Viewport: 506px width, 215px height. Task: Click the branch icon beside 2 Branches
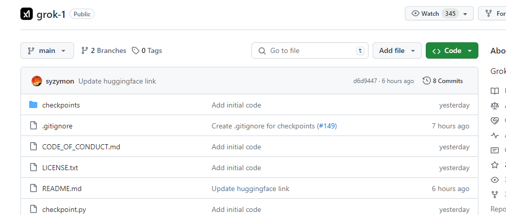point(84,50)
